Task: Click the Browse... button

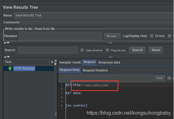Action: coord(112,36)
